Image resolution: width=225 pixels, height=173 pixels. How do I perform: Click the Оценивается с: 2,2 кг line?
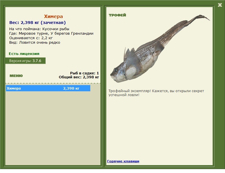coord(31,38)
